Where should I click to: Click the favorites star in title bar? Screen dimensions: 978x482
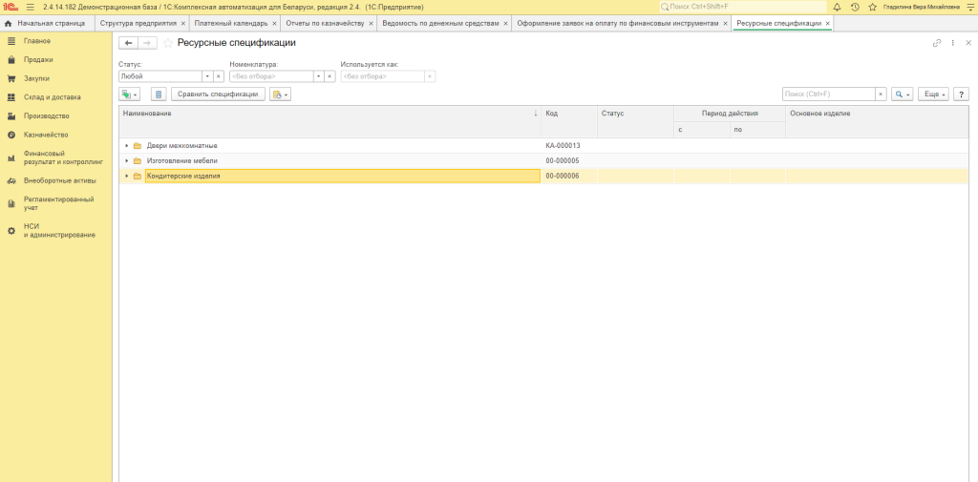tap(870, 7)
